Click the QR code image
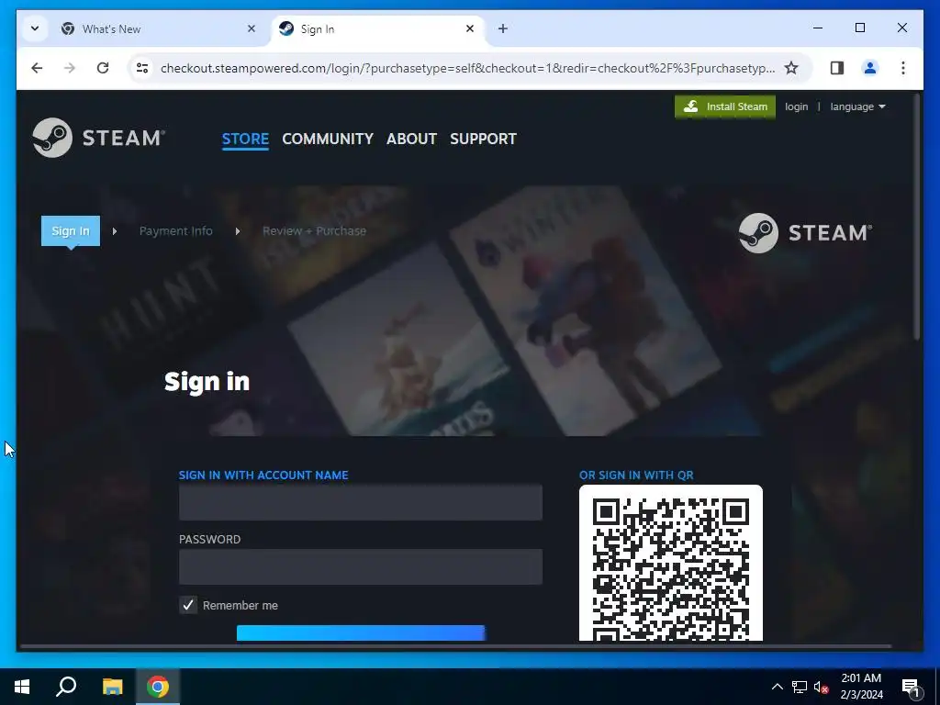Screen dimensions: 940x705 coord(671,564)
